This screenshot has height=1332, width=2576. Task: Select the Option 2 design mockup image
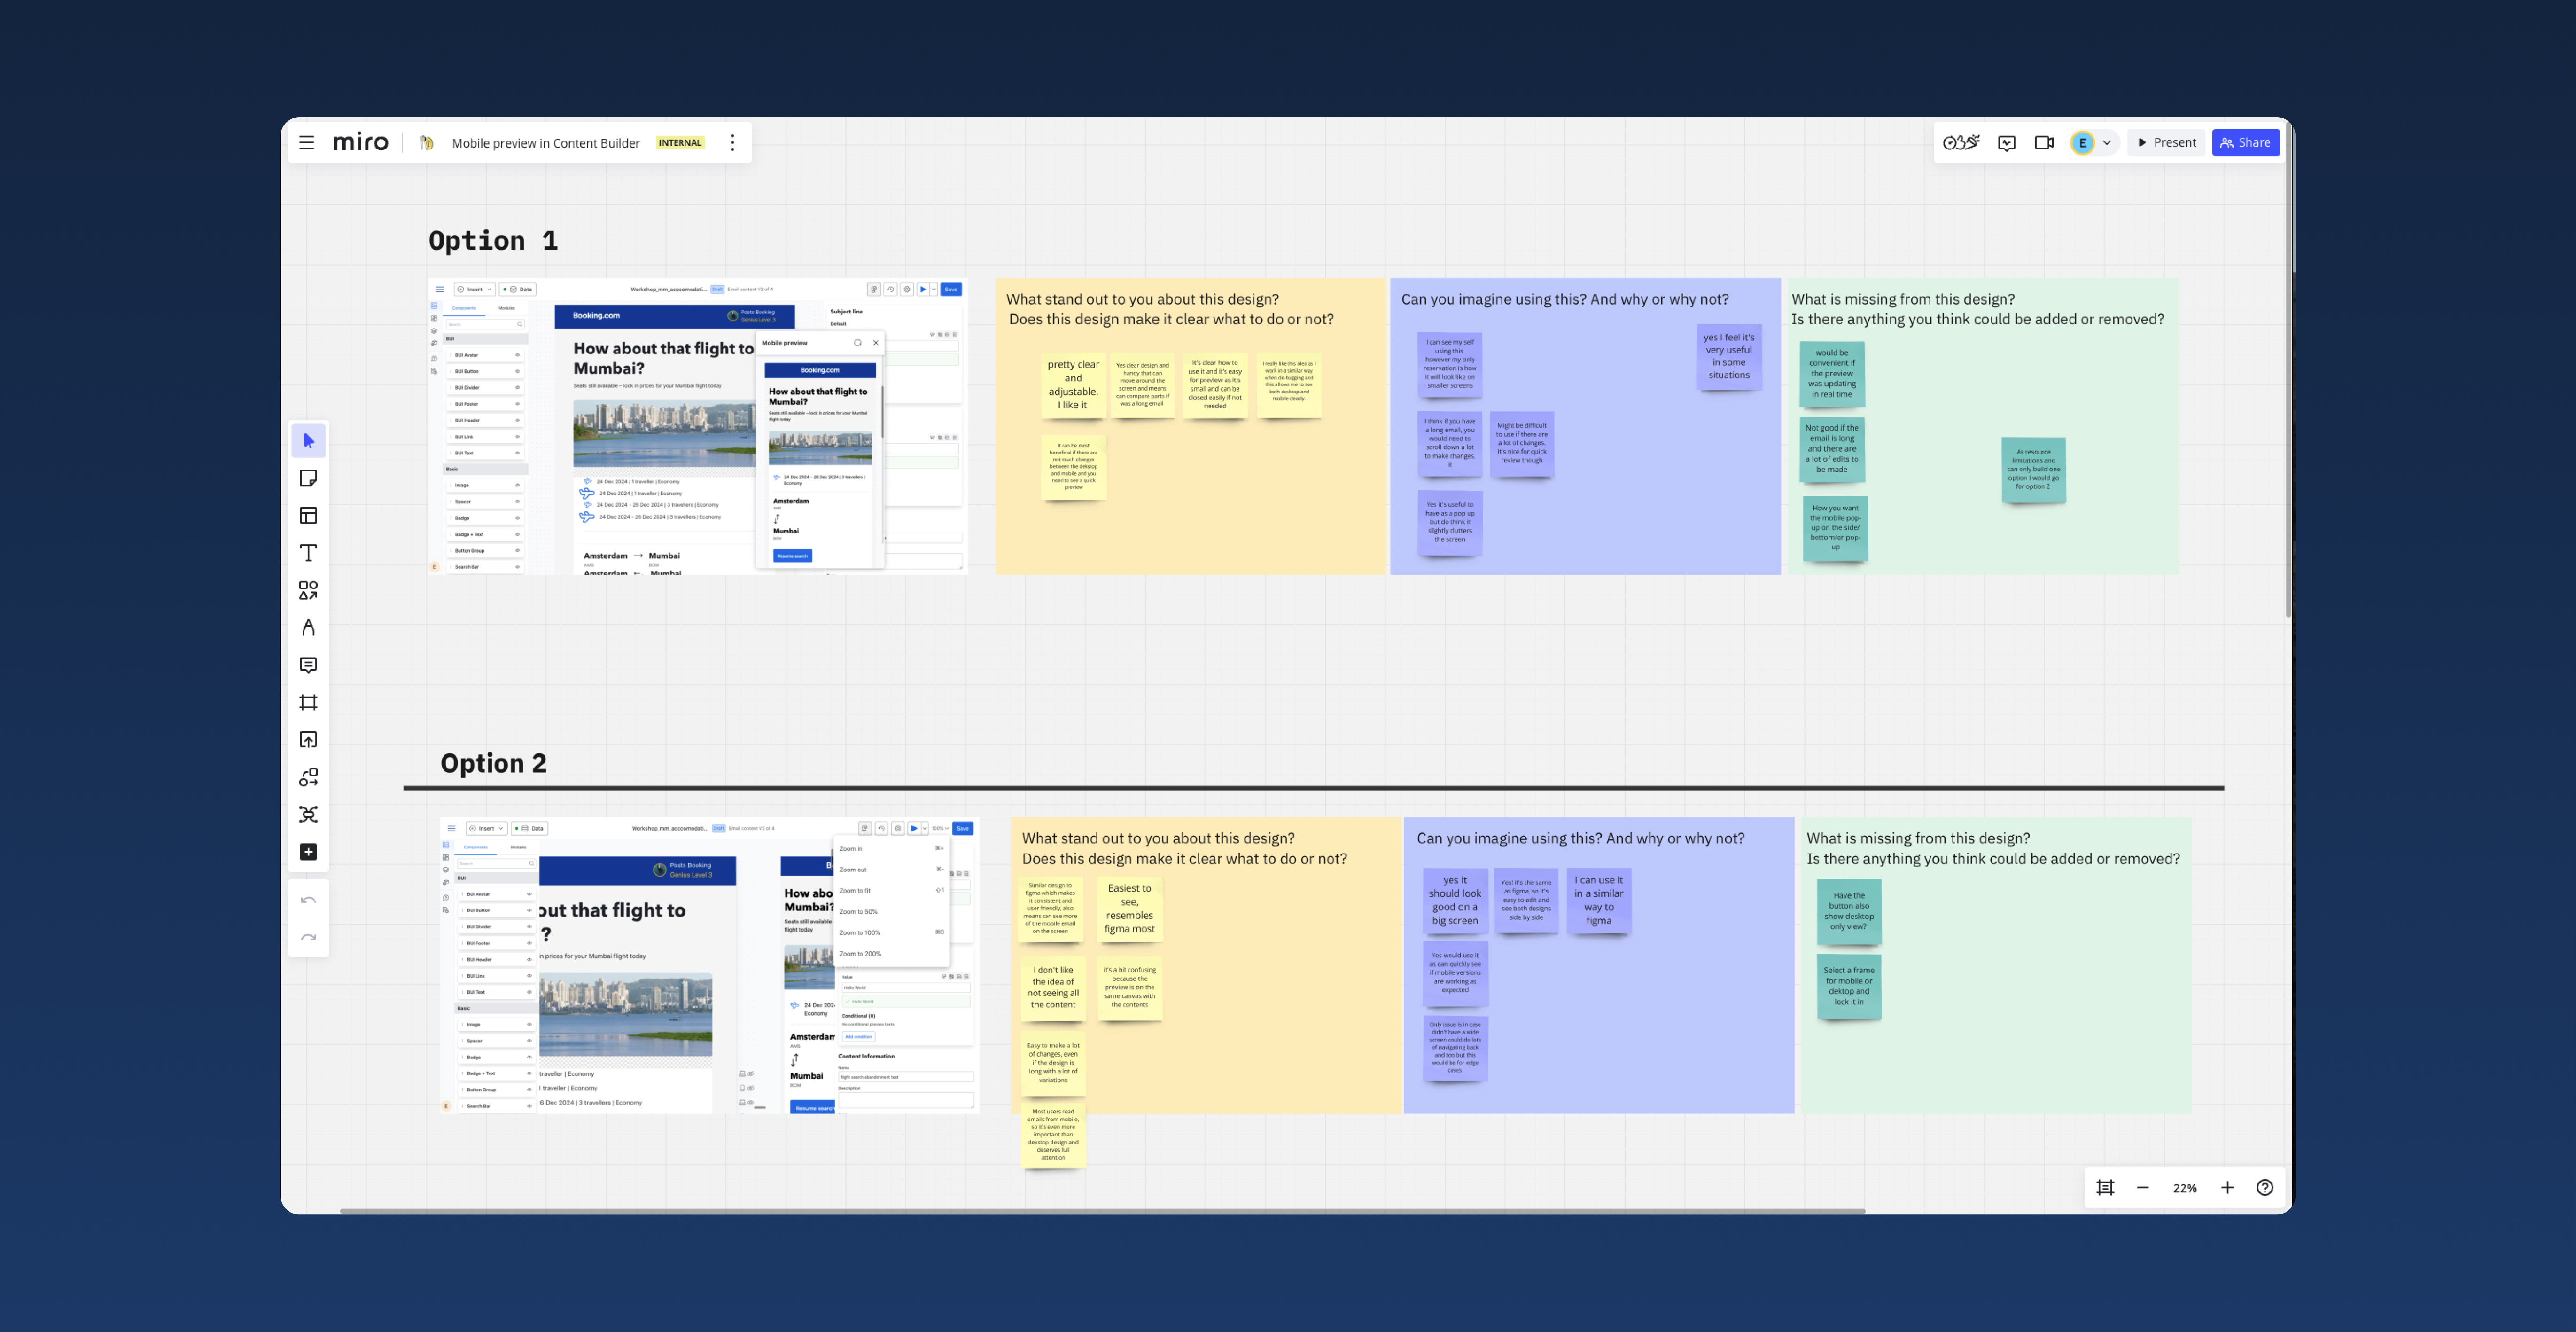pos(709,966)
